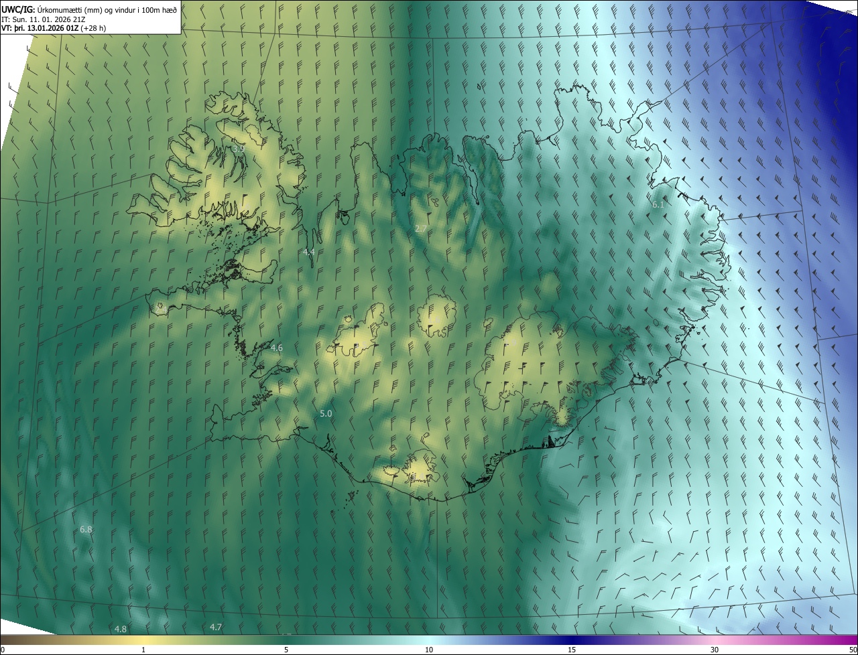Viewport: 858px width, 655px height.
Task: Click the 5.0 value label on the map
Action: point(326,414)
